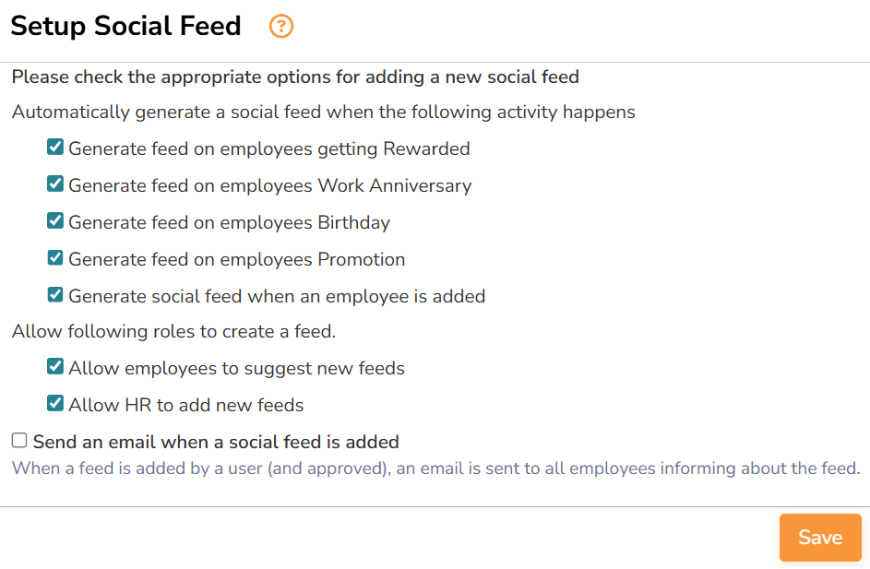Toggle the employee is added checkbox
The image size is (870, 569).
55,295
